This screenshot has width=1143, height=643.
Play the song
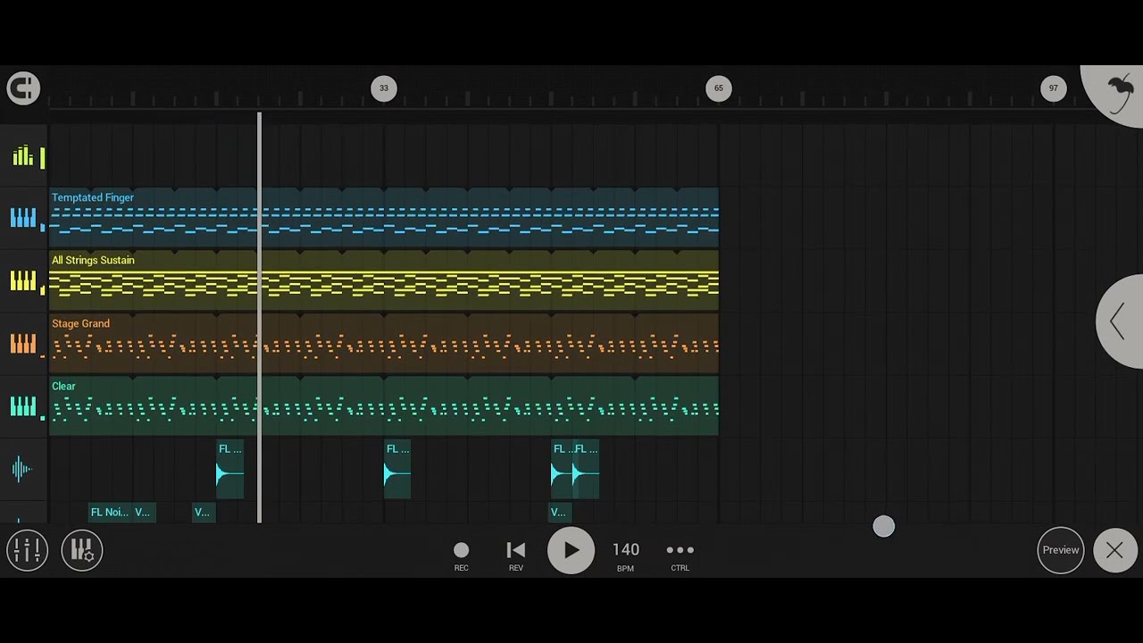[x=571, y=551]
